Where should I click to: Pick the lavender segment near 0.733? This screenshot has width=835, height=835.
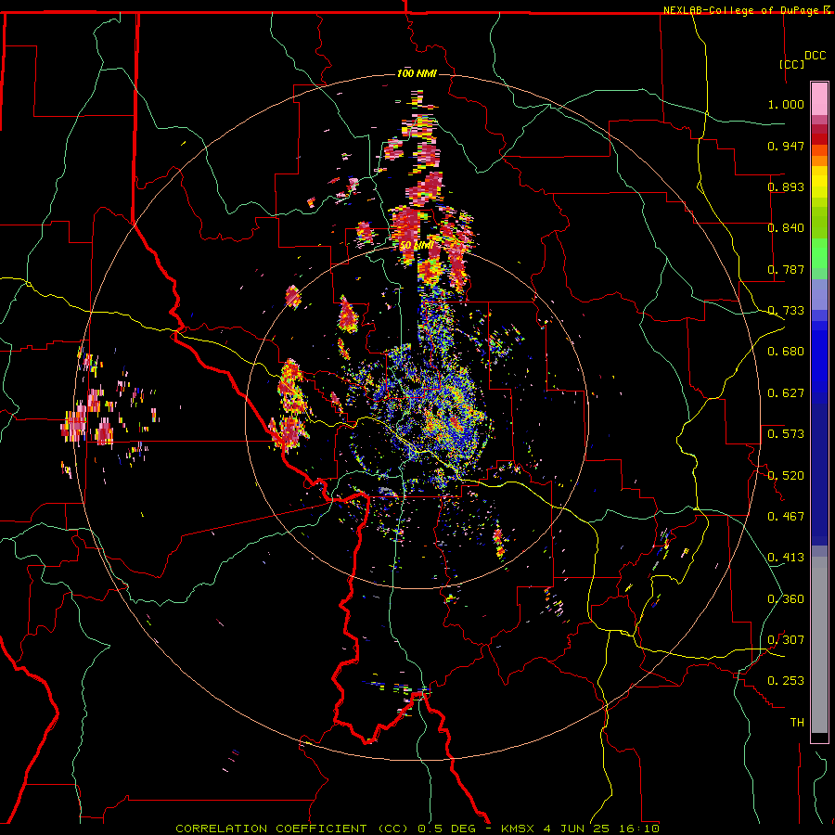tap(819, 294)
